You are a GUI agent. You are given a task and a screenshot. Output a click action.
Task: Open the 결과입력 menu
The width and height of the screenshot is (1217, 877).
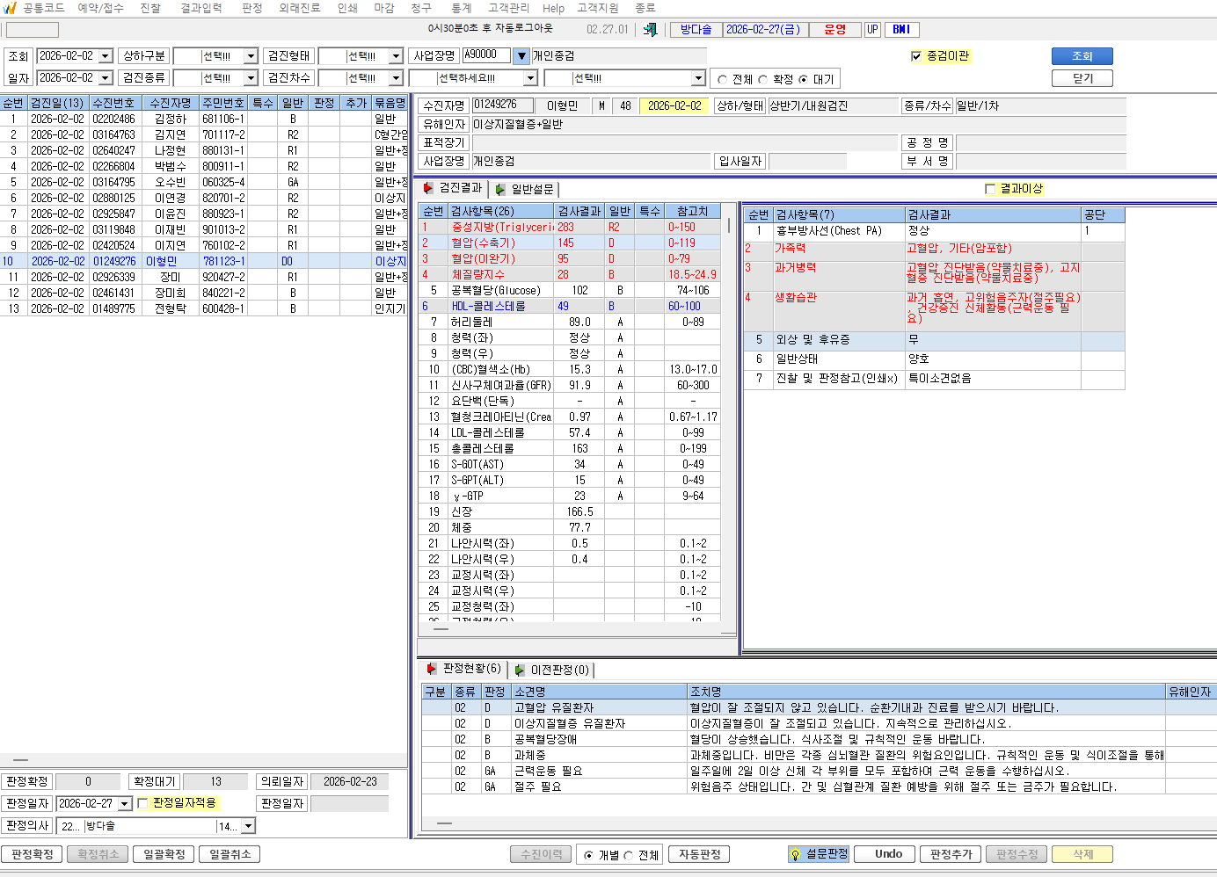pyautogui.click(x=201, y=8)
